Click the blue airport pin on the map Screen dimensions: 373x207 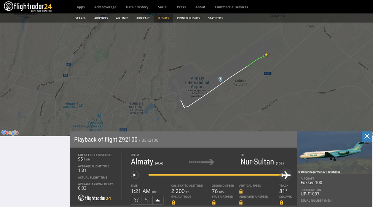pos(220,79)
